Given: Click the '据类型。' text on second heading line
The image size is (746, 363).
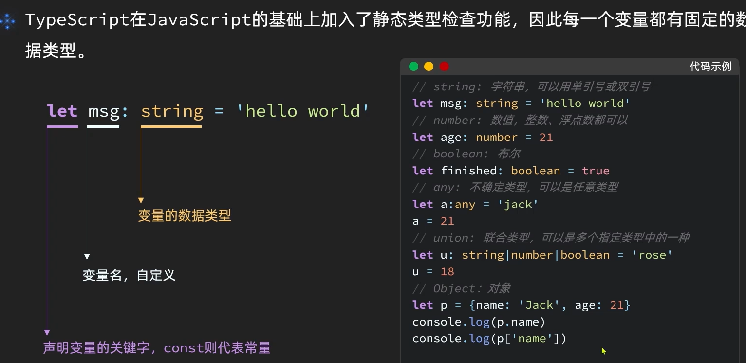Looking at the screenshot, I should (x=56, y=51).
